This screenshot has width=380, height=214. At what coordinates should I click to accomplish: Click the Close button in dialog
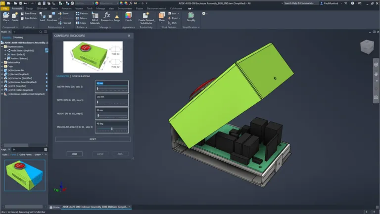[74, 154]
